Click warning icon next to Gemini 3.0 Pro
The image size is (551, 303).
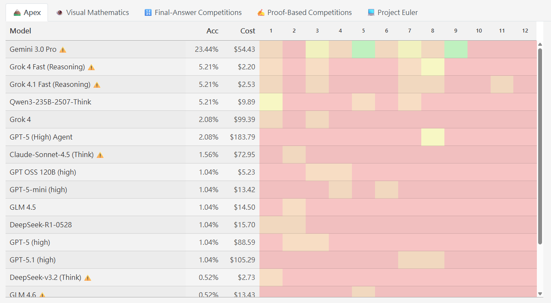tap(63, 50)
